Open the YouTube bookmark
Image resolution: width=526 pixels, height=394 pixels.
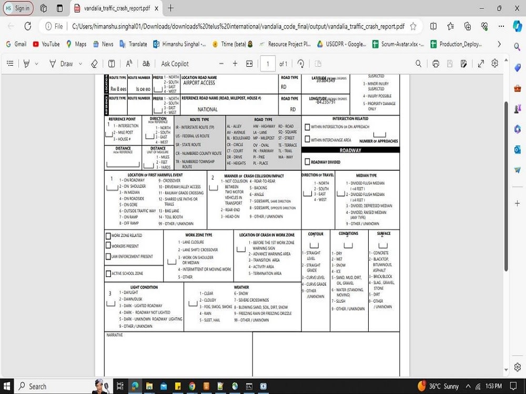[46, 44]
